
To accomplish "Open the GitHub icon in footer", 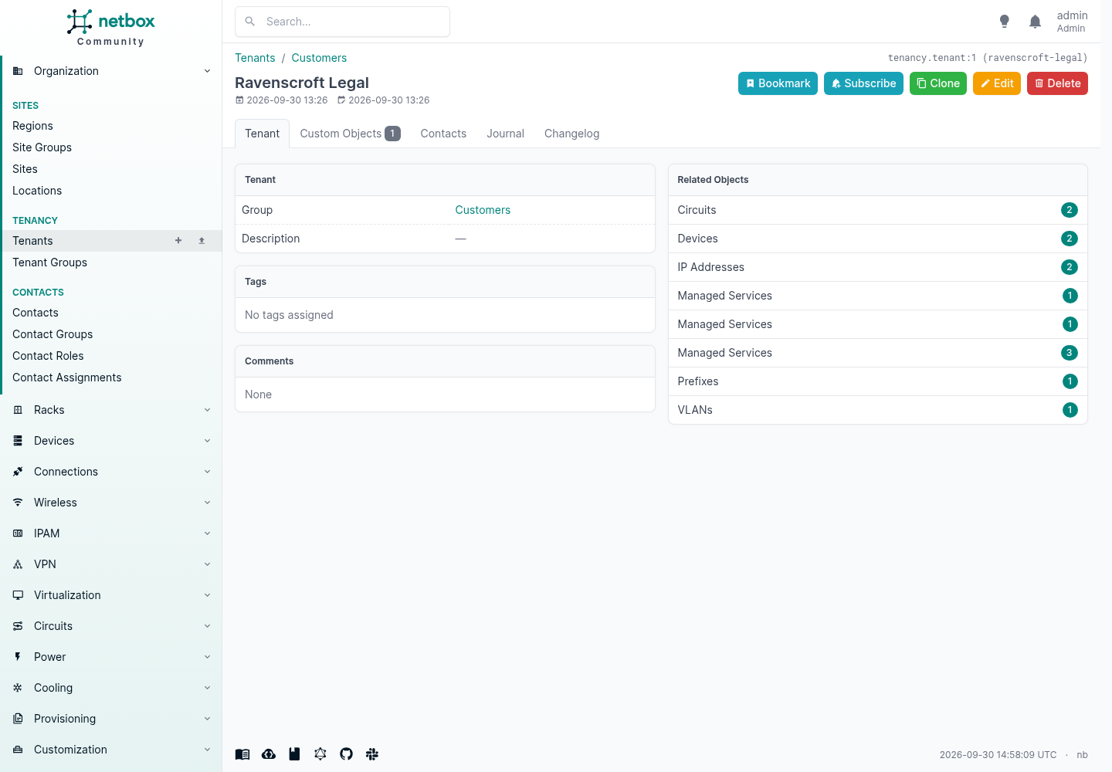I will click(x=346, y=754).
